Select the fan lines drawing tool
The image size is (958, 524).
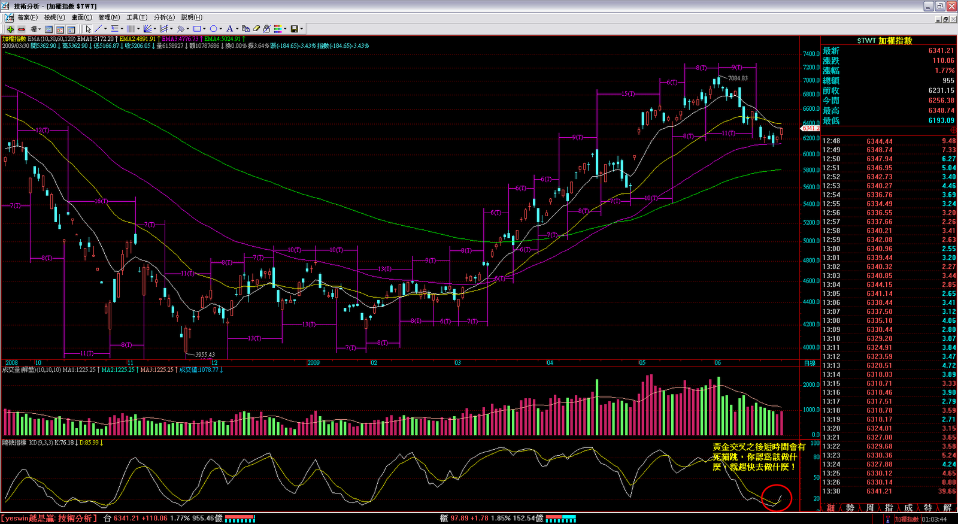(148, 29)
